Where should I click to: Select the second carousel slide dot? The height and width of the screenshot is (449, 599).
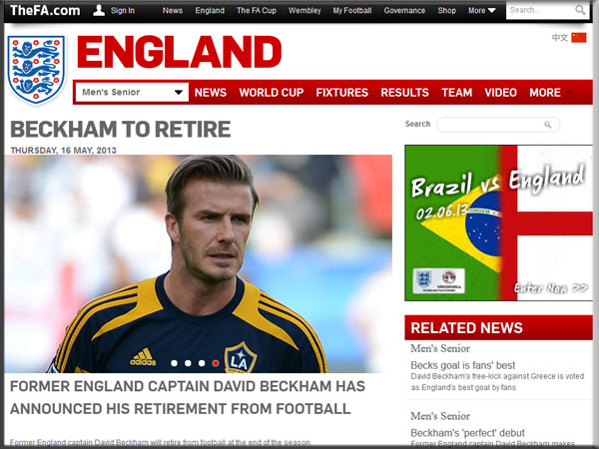(188, 363)
